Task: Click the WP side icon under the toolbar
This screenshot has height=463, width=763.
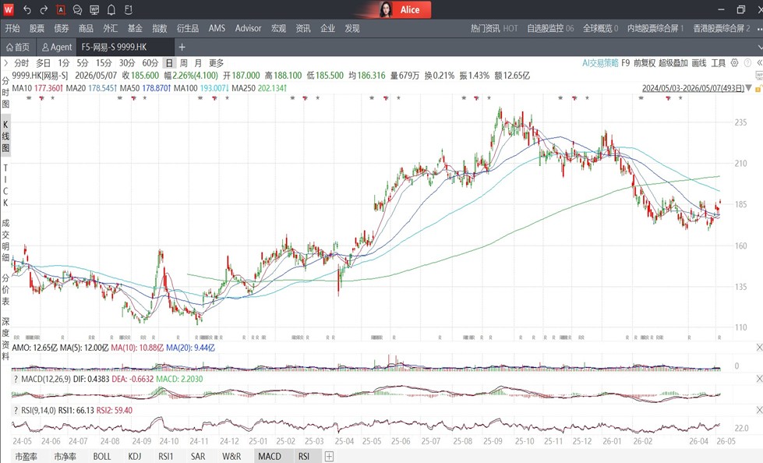Action: pos(759,76)
